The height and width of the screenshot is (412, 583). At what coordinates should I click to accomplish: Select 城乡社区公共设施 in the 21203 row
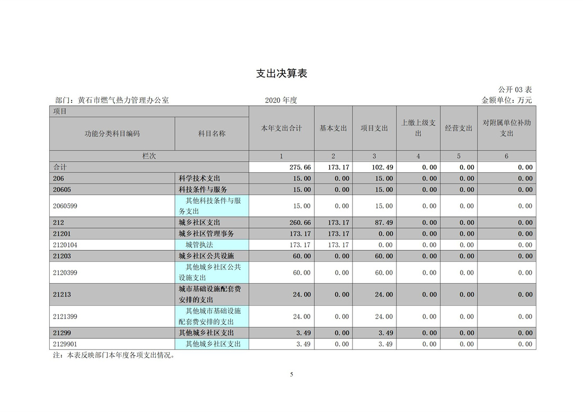tap(206, 256)
